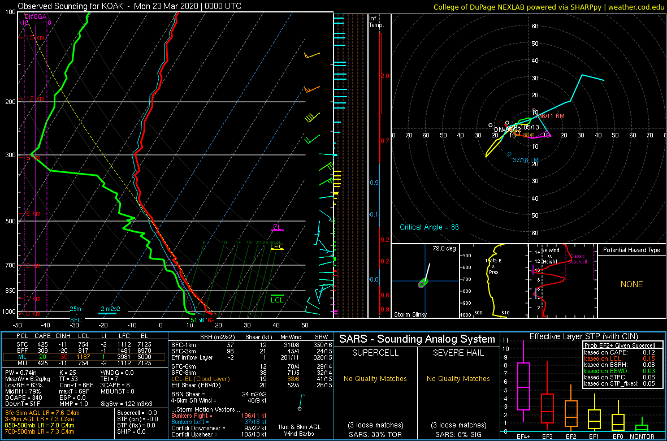The width and height of the screenshot is (667, 441).
Task: Click the Effective Layer STP chart title
Action: pyautogui.click(x=582, y=337)
